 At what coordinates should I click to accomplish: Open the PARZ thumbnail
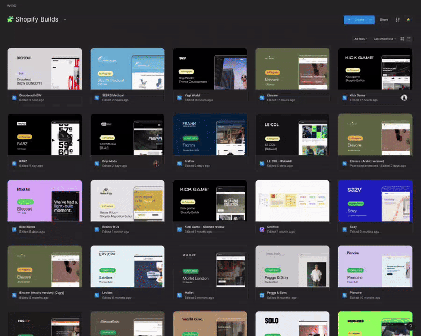click(x=45, y=135)
